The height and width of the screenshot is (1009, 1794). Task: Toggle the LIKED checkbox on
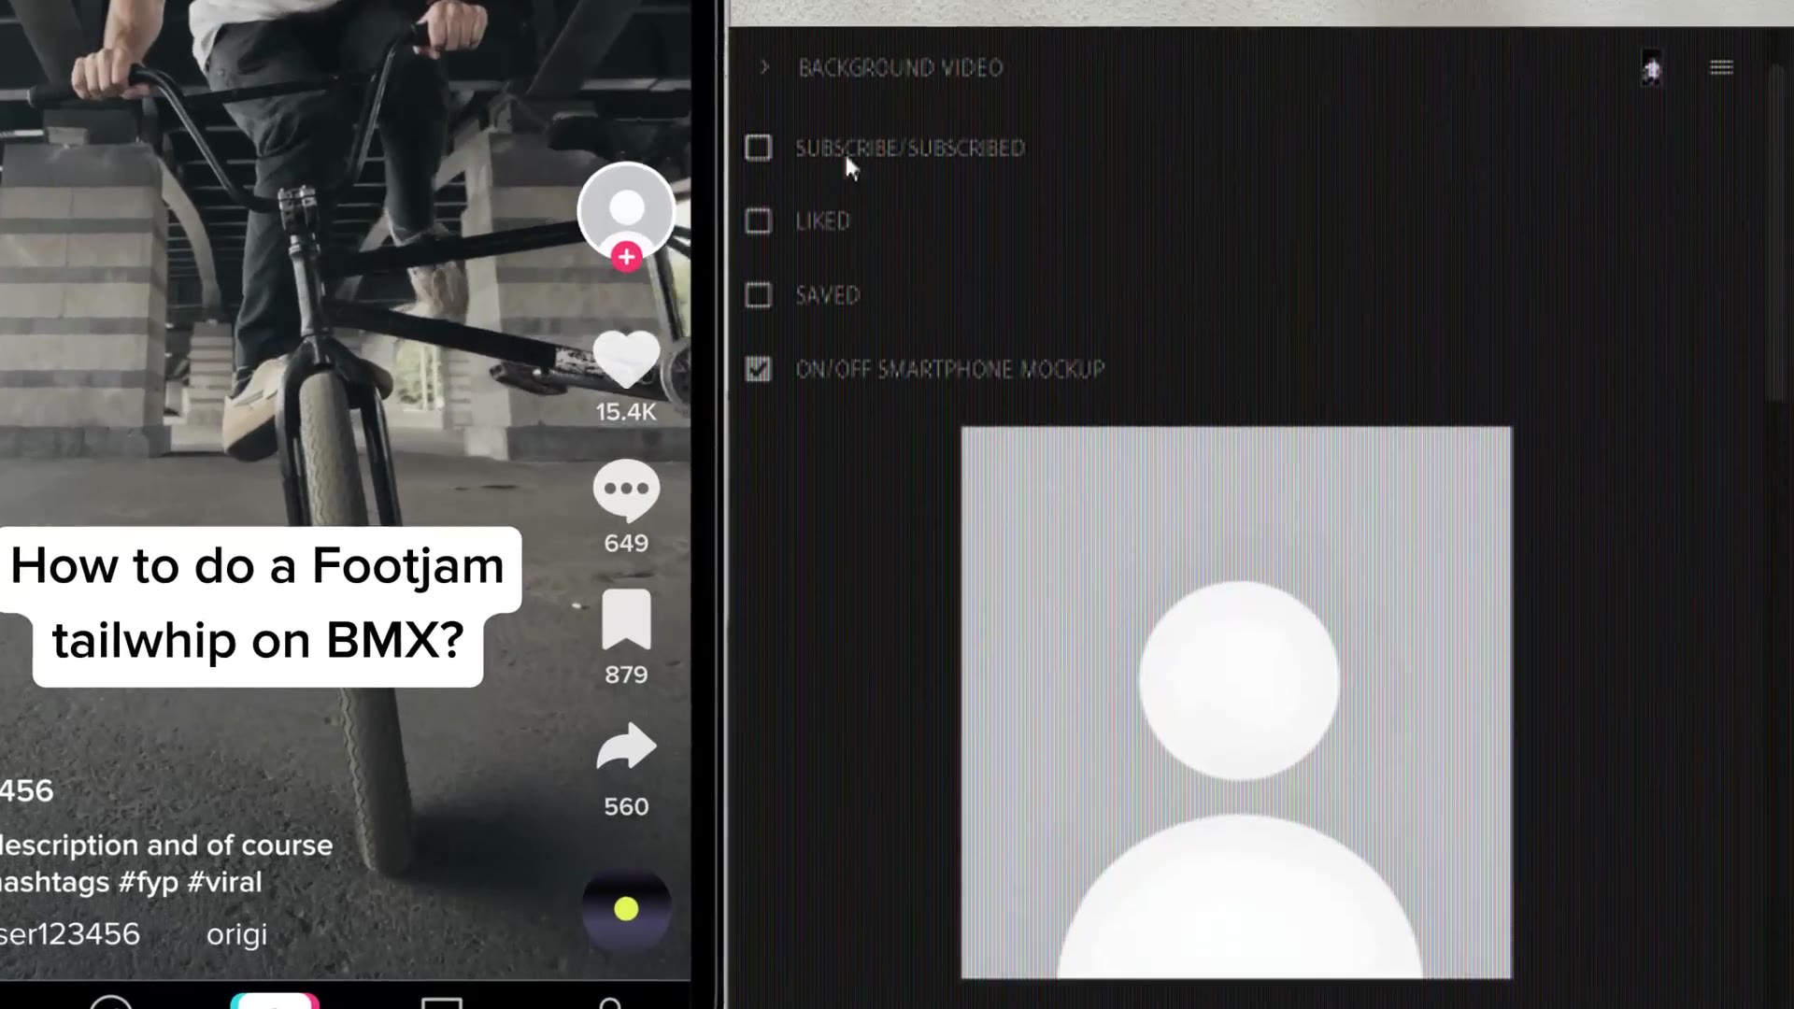pos(758,220)
